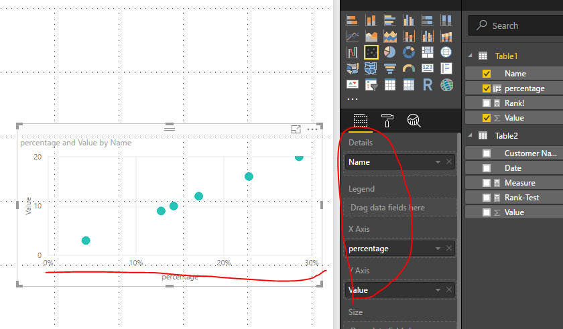Select the map globe visual
563x329 pixels.
446,52
